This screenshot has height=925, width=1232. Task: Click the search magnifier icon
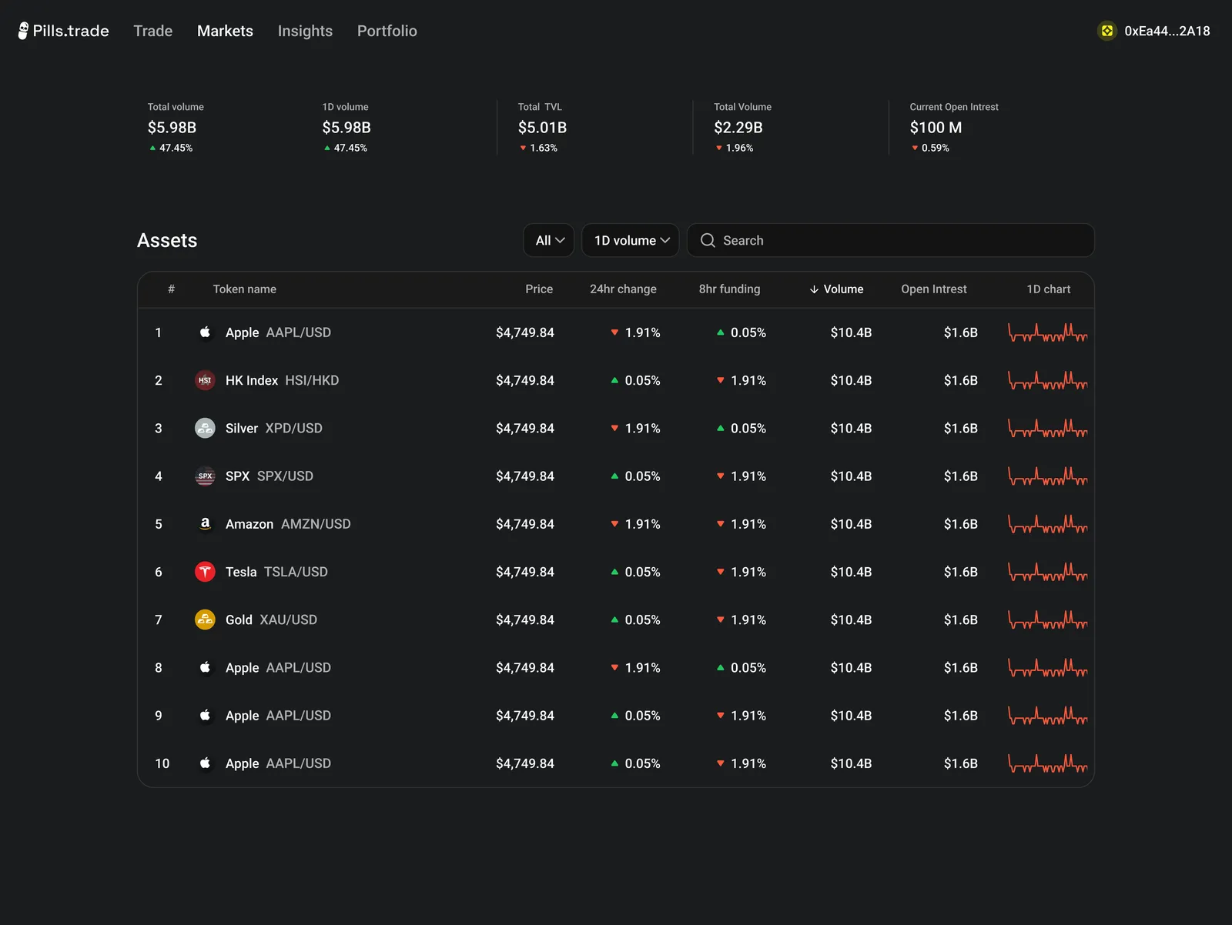click(708, 240)
